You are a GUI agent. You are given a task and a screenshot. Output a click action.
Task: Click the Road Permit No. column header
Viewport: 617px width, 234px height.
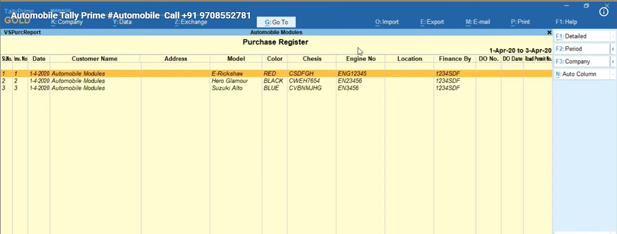538,59
